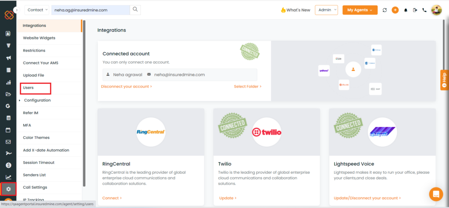
Task: Open the Admin role dropdown
Action: [326, 10]
